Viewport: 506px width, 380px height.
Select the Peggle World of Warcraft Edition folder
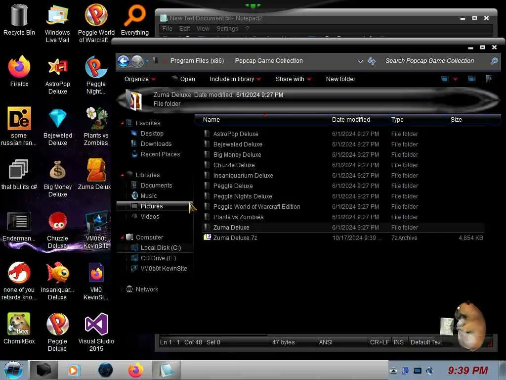[343, 206]
